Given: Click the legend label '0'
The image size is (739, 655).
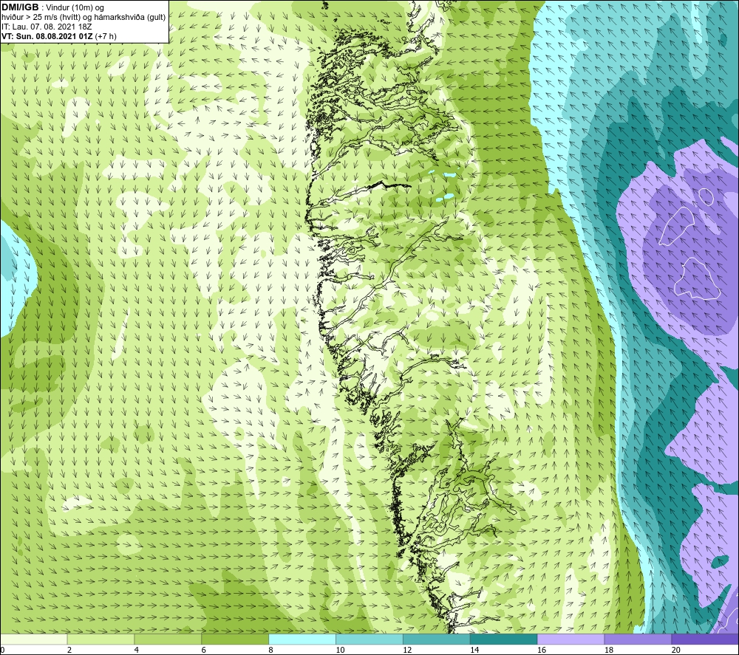Looking at the screenshot, I should click(x=3, y=650).
